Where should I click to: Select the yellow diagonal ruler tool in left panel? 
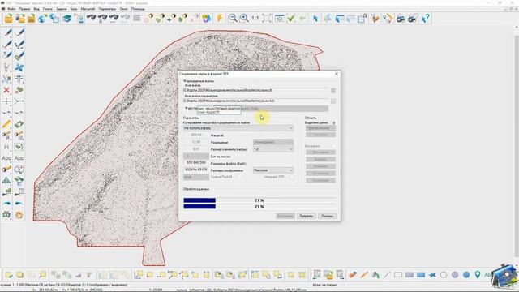coord(6,124)
